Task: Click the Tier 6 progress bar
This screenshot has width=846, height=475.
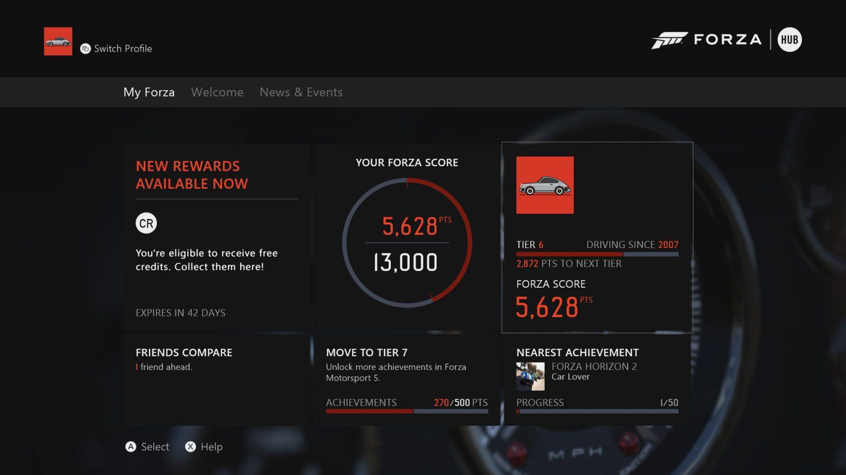Action: click(x=597, y=254)
